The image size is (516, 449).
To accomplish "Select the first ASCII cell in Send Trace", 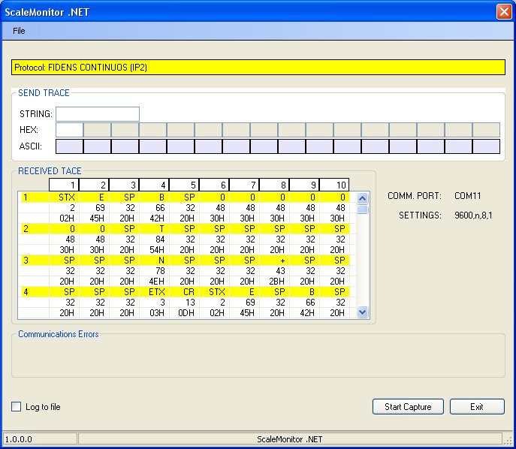I will pos(69,146).
